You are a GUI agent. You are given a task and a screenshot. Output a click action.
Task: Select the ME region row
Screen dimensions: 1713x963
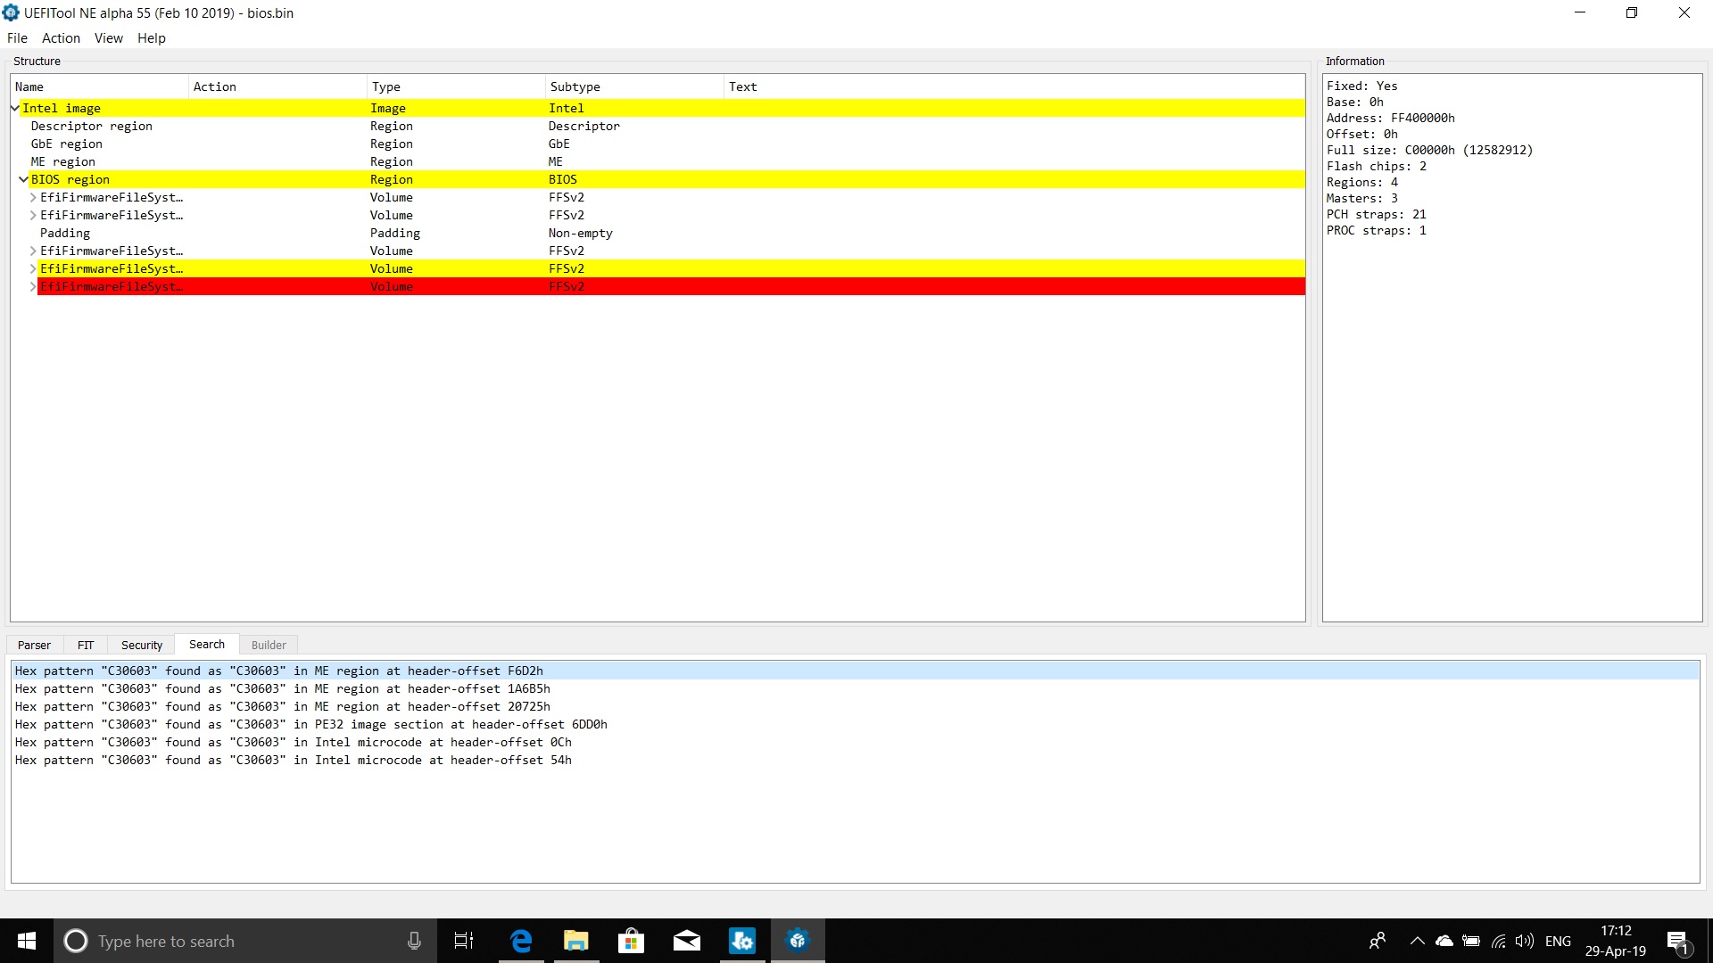tap(658, 161)
